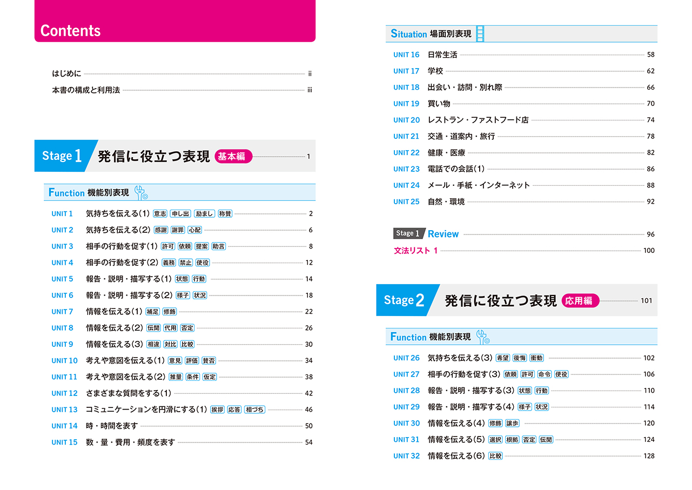The height and width of the screenshot is (490, 692).
Task: Click the 根拠 tag in UNIT 31
Action: [x=512, y=439]
